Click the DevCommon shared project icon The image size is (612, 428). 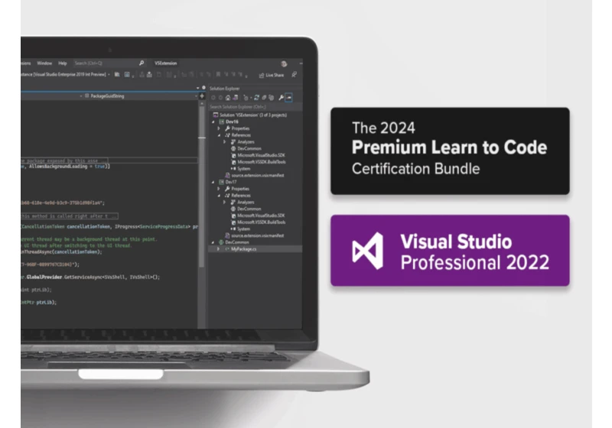point(221,242)
